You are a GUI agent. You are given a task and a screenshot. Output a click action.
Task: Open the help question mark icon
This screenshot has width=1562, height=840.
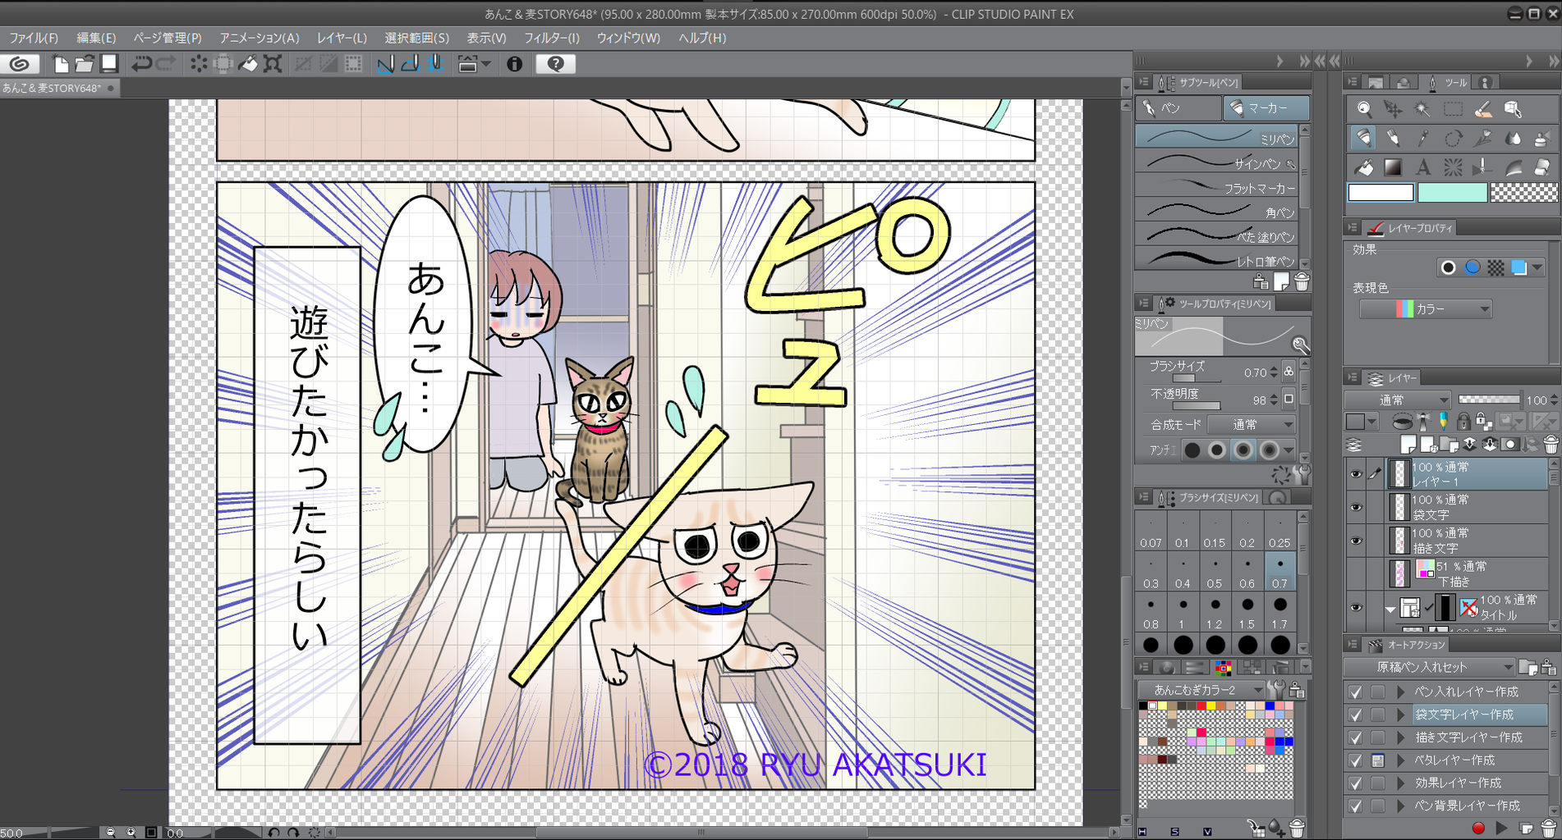[x=555, y=64]
